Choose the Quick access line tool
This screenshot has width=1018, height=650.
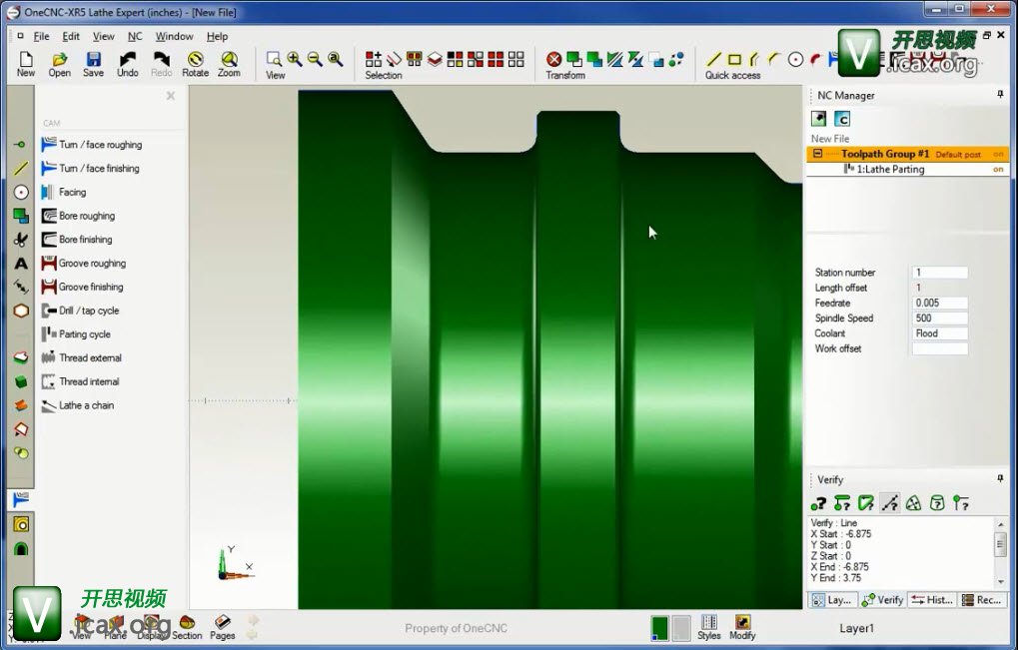pos(713,59)
